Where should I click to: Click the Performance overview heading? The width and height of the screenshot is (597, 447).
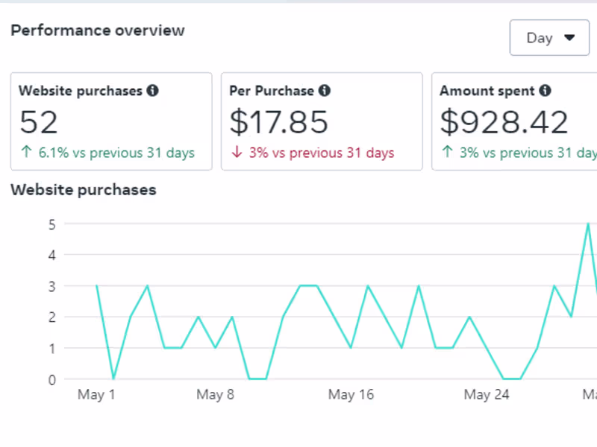[97, 30]
